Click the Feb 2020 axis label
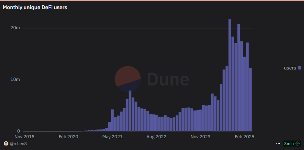 tap(68, 137)
